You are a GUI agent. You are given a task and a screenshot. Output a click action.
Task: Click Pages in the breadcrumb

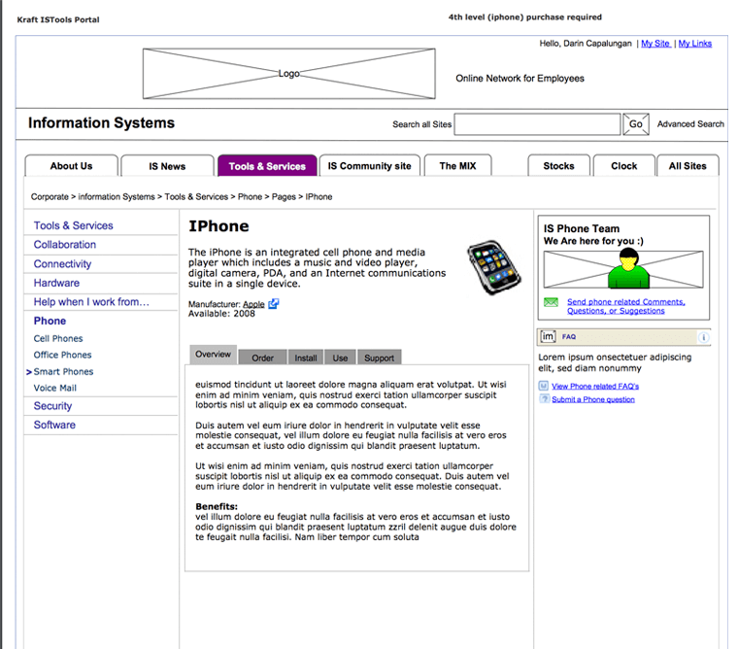(x=284, y=197)
